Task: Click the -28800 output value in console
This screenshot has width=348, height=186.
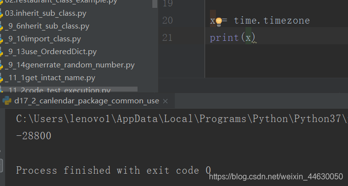Action: [34, 136]
